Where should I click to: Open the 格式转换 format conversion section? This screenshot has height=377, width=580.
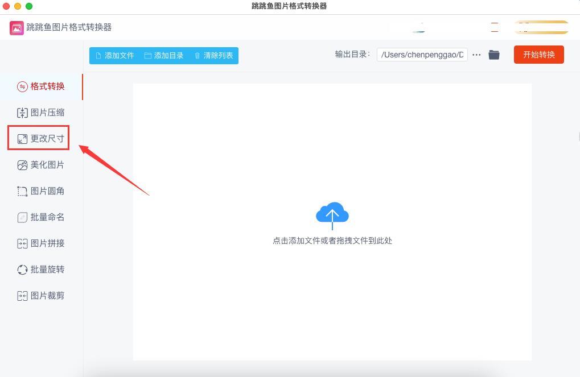[41, 86]
